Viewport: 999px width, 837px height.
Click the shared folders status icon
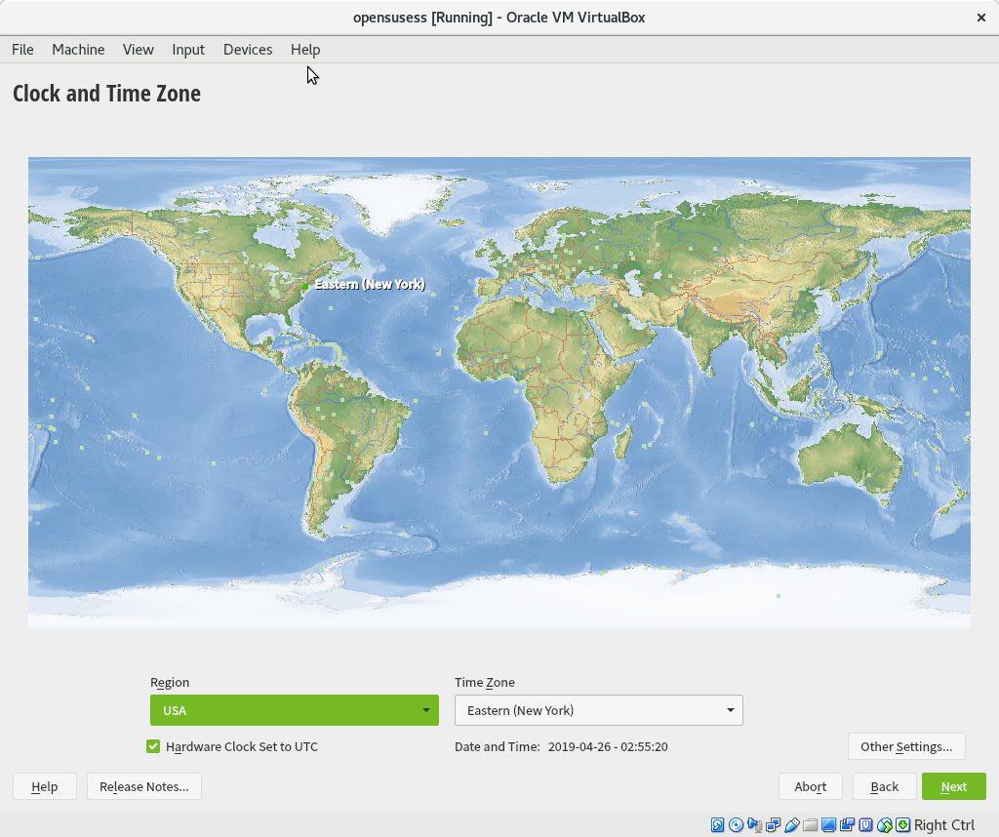(x=811, y=825)
